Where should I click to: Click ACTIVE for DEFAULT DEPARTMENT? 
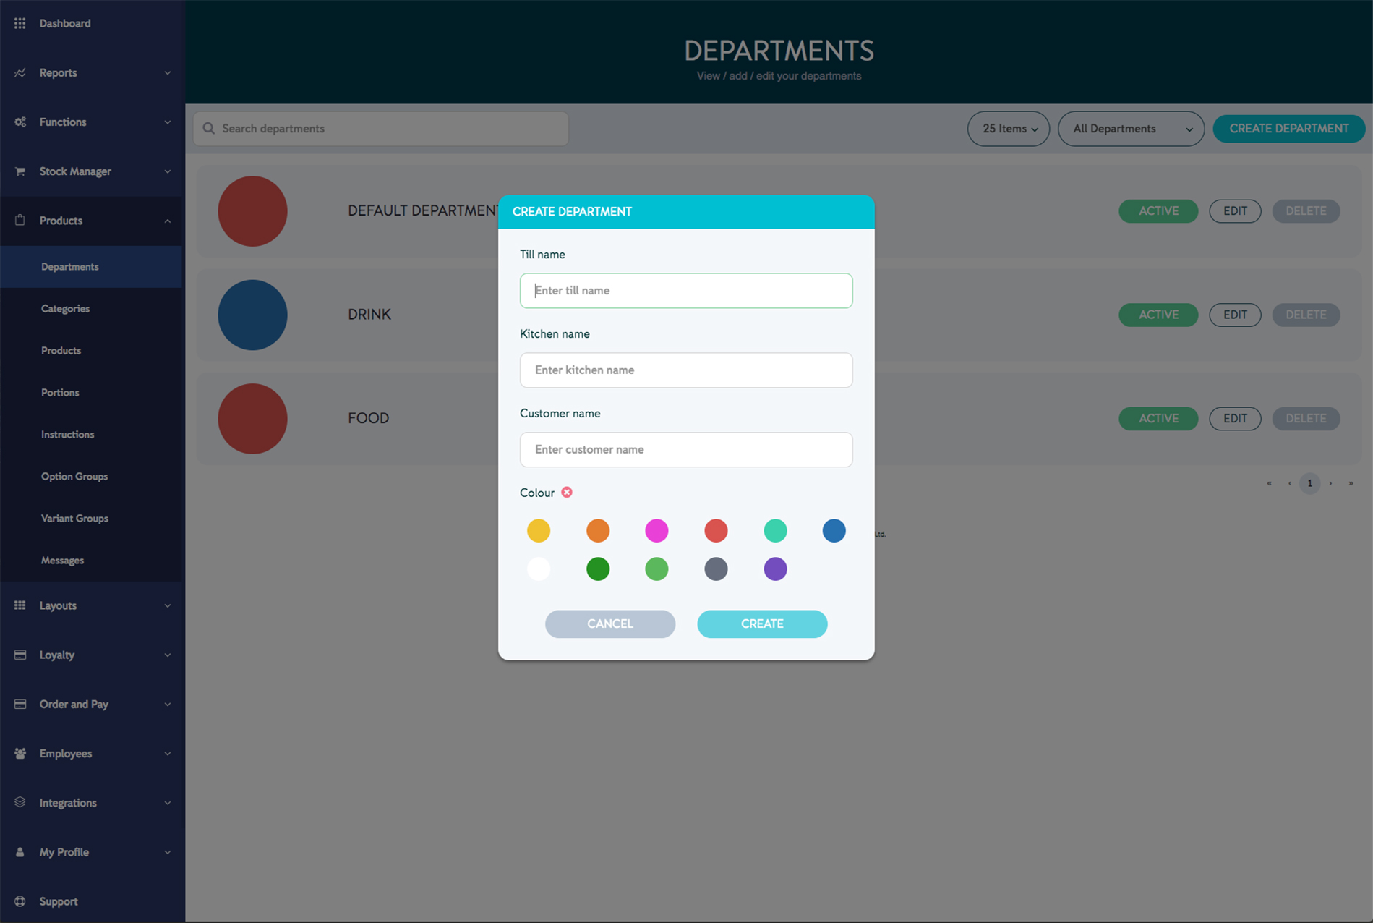[1158, 211]
